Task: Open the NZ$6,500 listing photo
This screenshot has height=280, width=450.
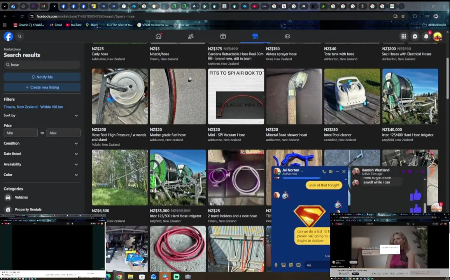Action: (120, 177)
